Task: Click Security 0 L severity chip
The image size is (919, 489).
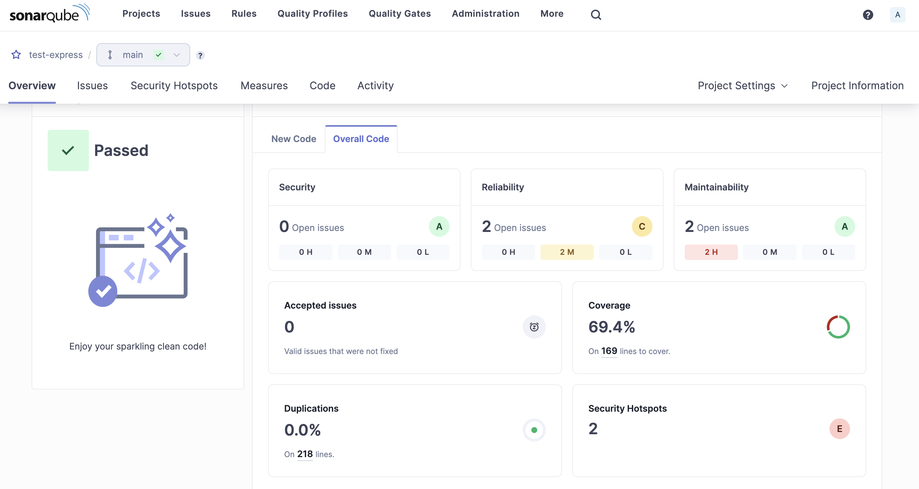Action: (423, 252)
